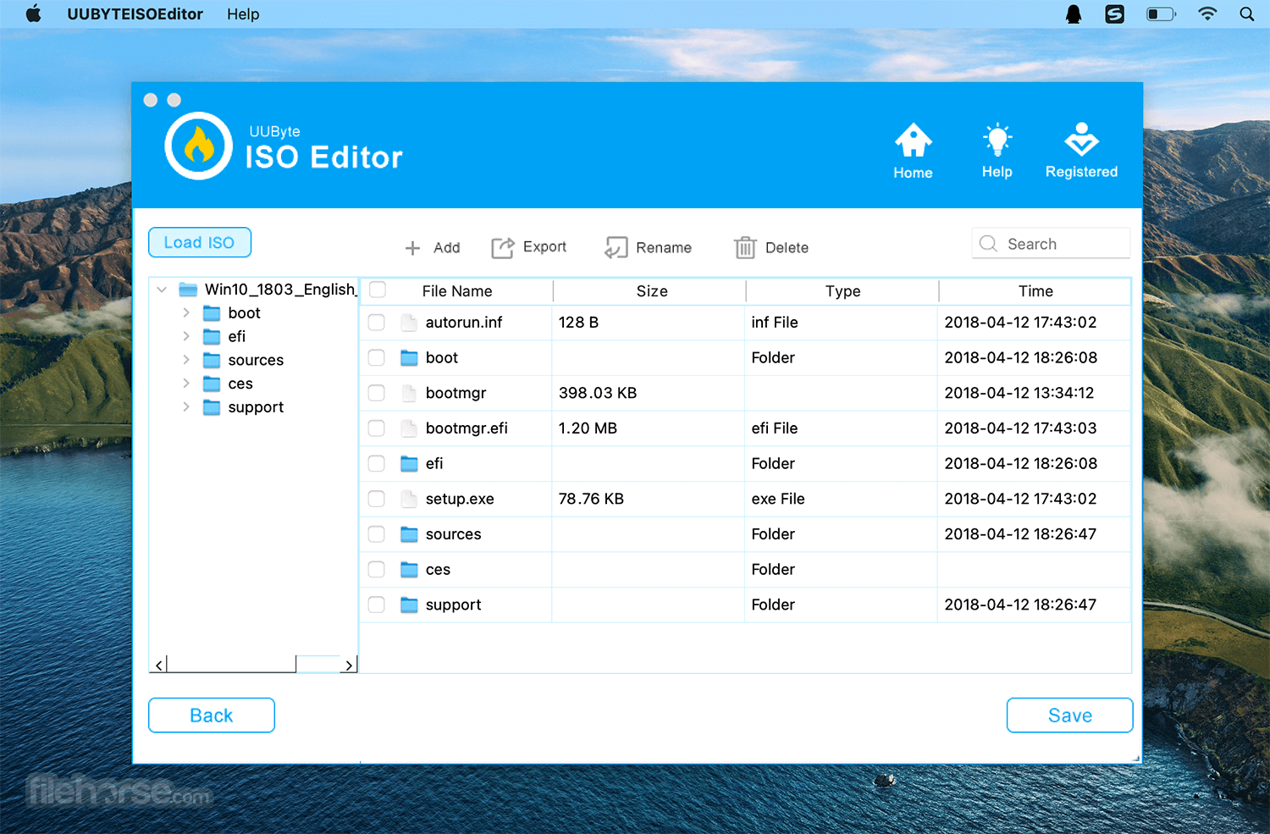The image size is (1270, 834).
Task: Click in the Search field
Action: [x=1051, y=244]
